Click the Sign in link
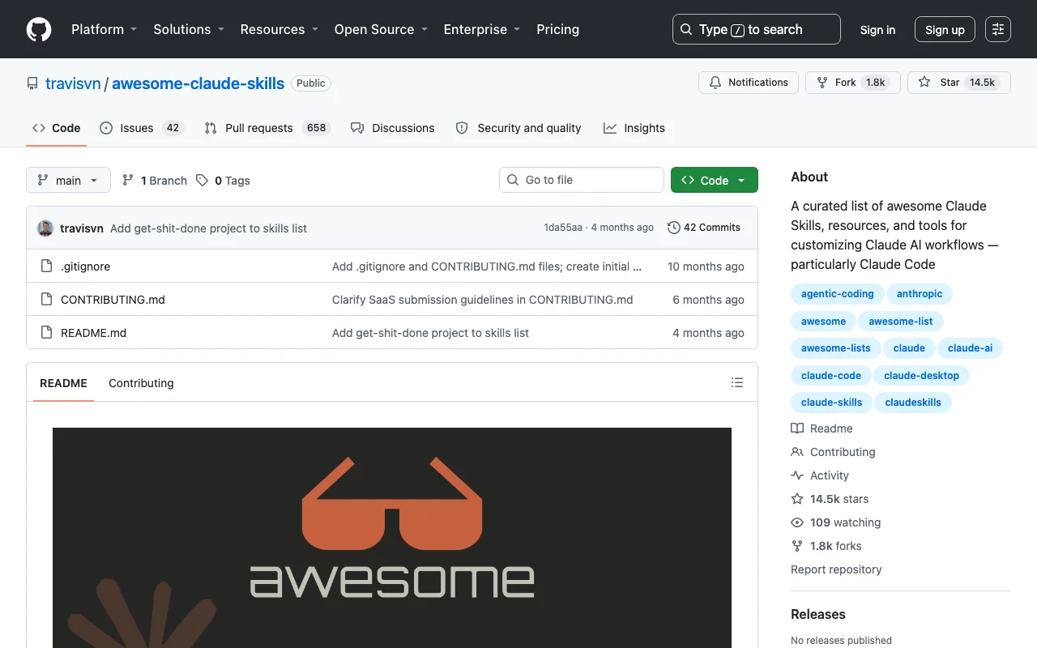 point(877,29)
